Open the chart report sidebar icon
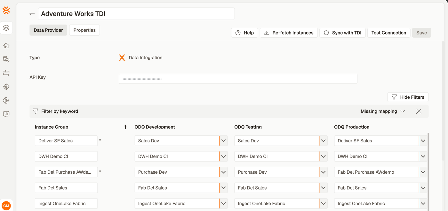448x211 pixels. pyautogui.click(x=6, y=114)
